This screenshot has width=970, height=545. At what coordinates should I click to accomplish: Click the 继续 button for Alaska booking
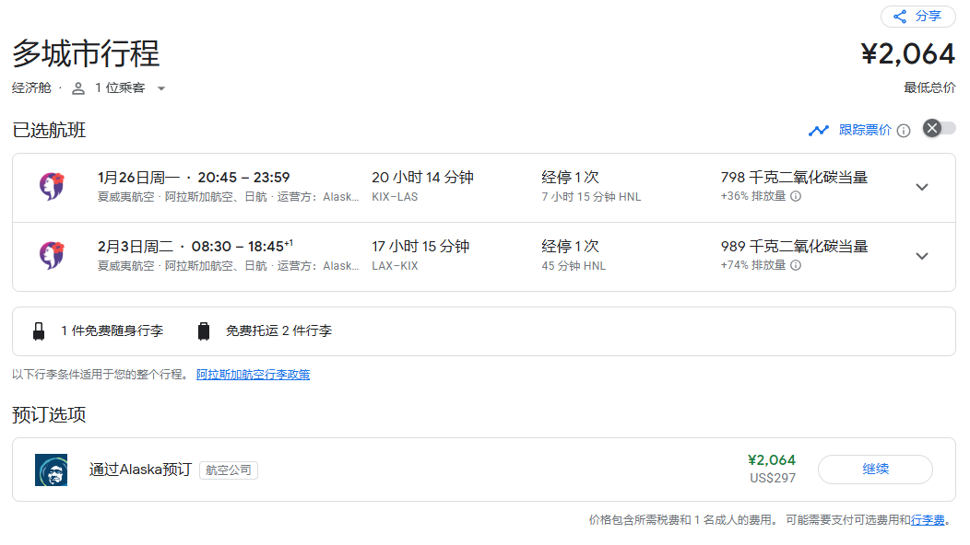875,469
